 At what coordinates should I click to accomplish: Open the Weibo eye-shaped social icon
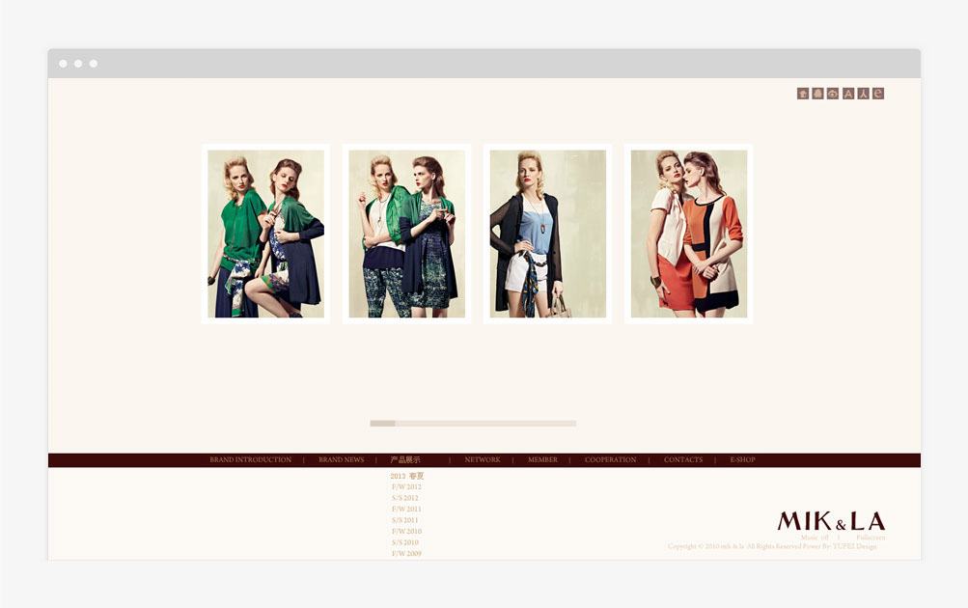click(833, 94)
